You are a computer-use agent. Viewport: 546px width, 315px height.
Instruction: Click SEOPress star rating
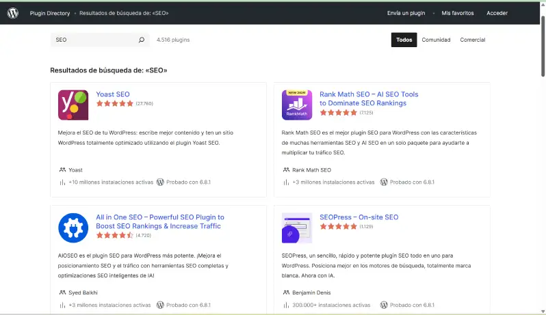click(339, 226)
